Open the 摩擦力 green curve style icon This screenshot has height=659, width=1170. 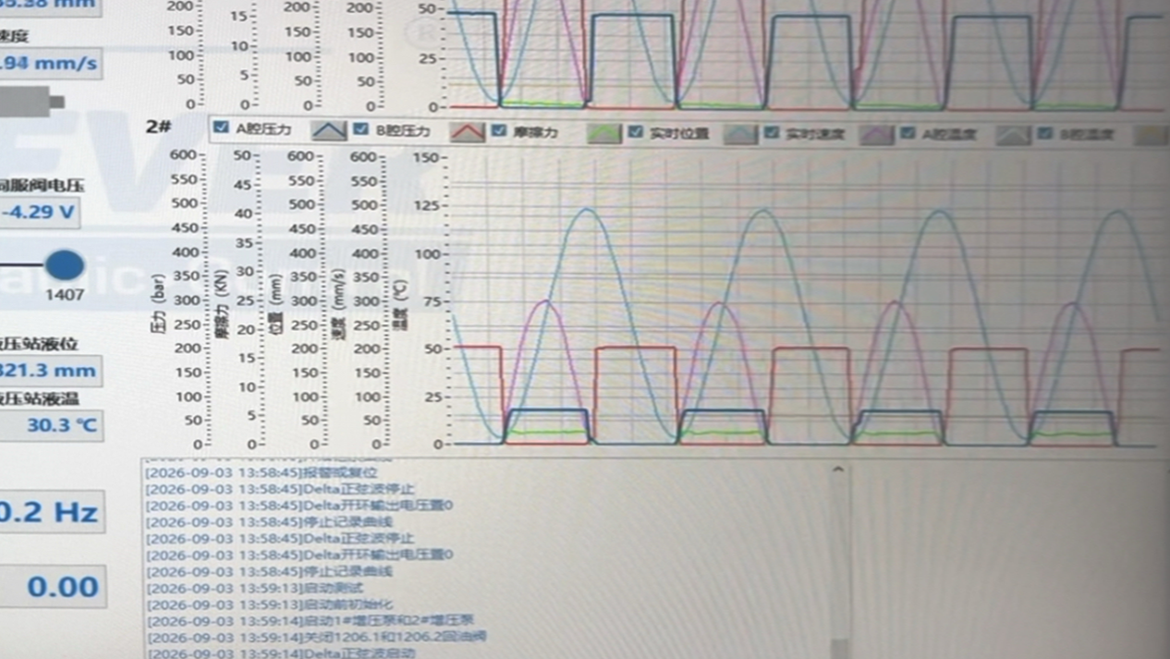(604, 134)
